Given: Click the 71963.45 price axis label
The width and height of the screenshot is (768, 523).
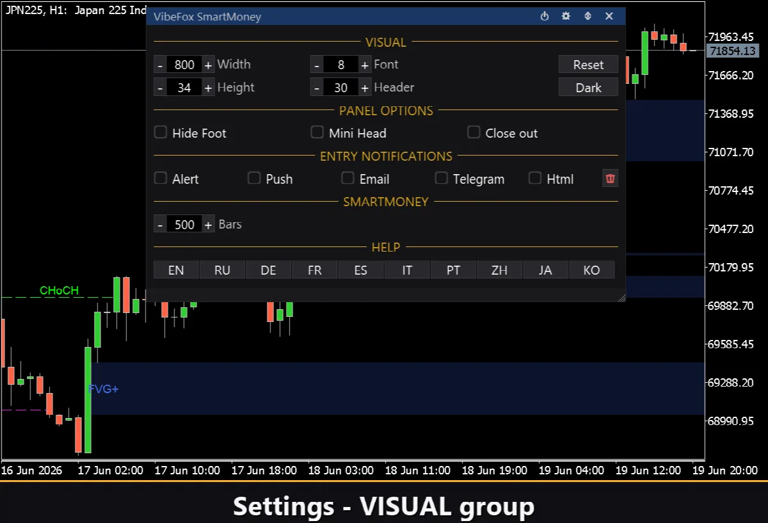Looking at the screenshot, I should (x=732, y=36).
